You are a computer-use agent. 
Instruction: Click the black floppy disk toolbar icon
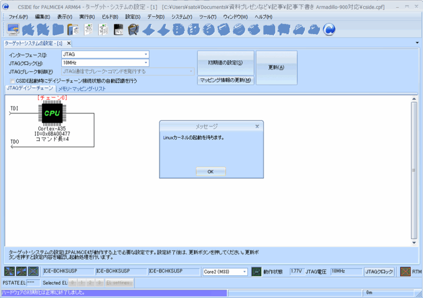[x=119, y=29]
